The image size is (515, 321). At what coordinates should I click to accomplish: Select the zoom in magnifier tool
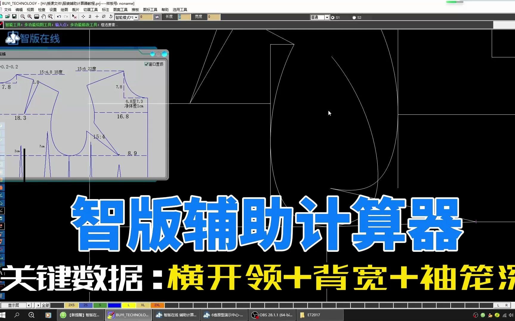point(30,17)
